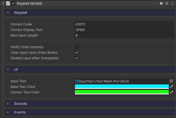Screen dimensions: 176x118
Task: Uncheck Clear Input Upon Enter Button
Action: 77,52
